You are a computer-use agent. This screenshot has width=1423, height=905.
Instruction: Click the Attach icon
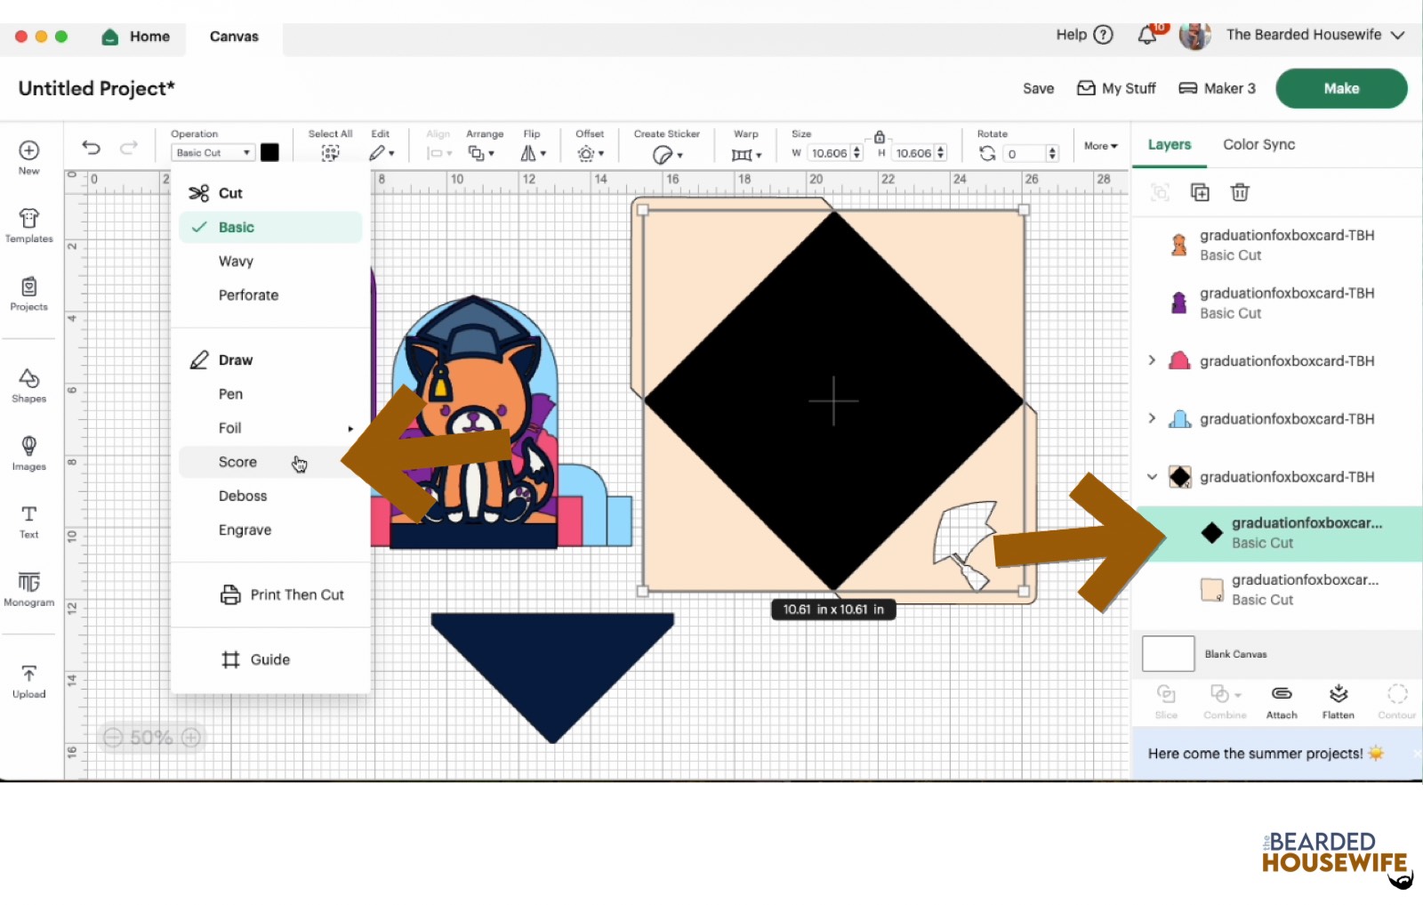(1281, 700)
